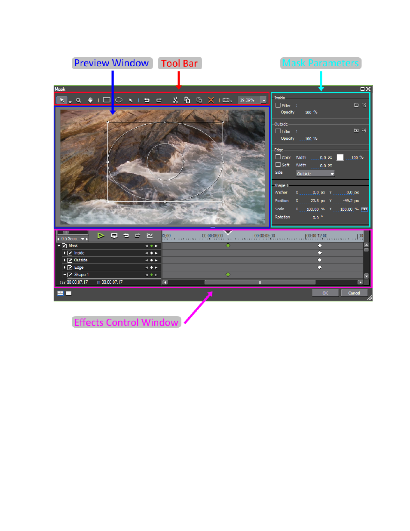Image resolution: width=410 pixels, height=531 pixels.
Task: Enable the Edge Soft checkbox
Action: pyautogui.click(x=278, y=165)
